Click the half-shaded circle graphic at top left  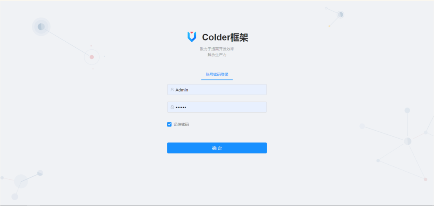point(41,27)
